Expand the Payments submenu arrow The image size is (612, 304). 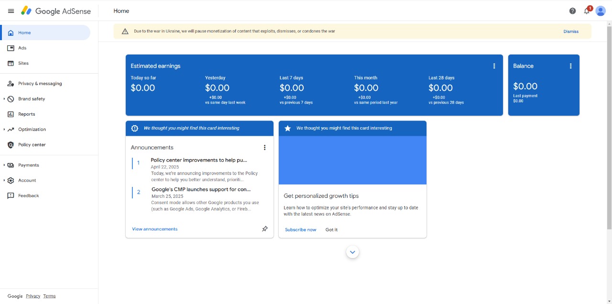pyautogui.click(x=4, y=165)
